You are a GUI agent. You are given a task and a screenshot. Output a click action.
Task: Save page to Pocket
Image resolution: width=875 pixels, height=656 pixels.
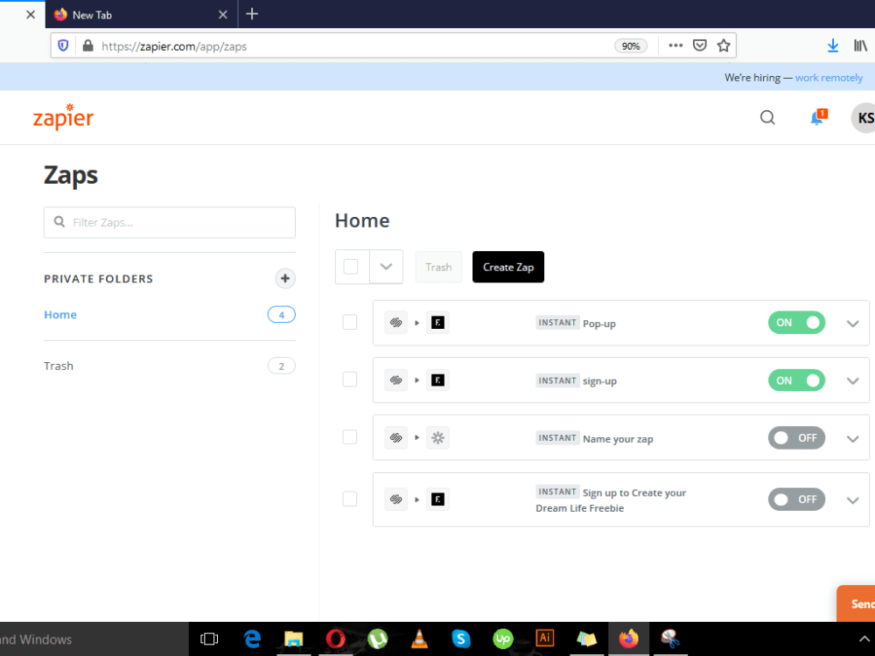pos(699,45)
